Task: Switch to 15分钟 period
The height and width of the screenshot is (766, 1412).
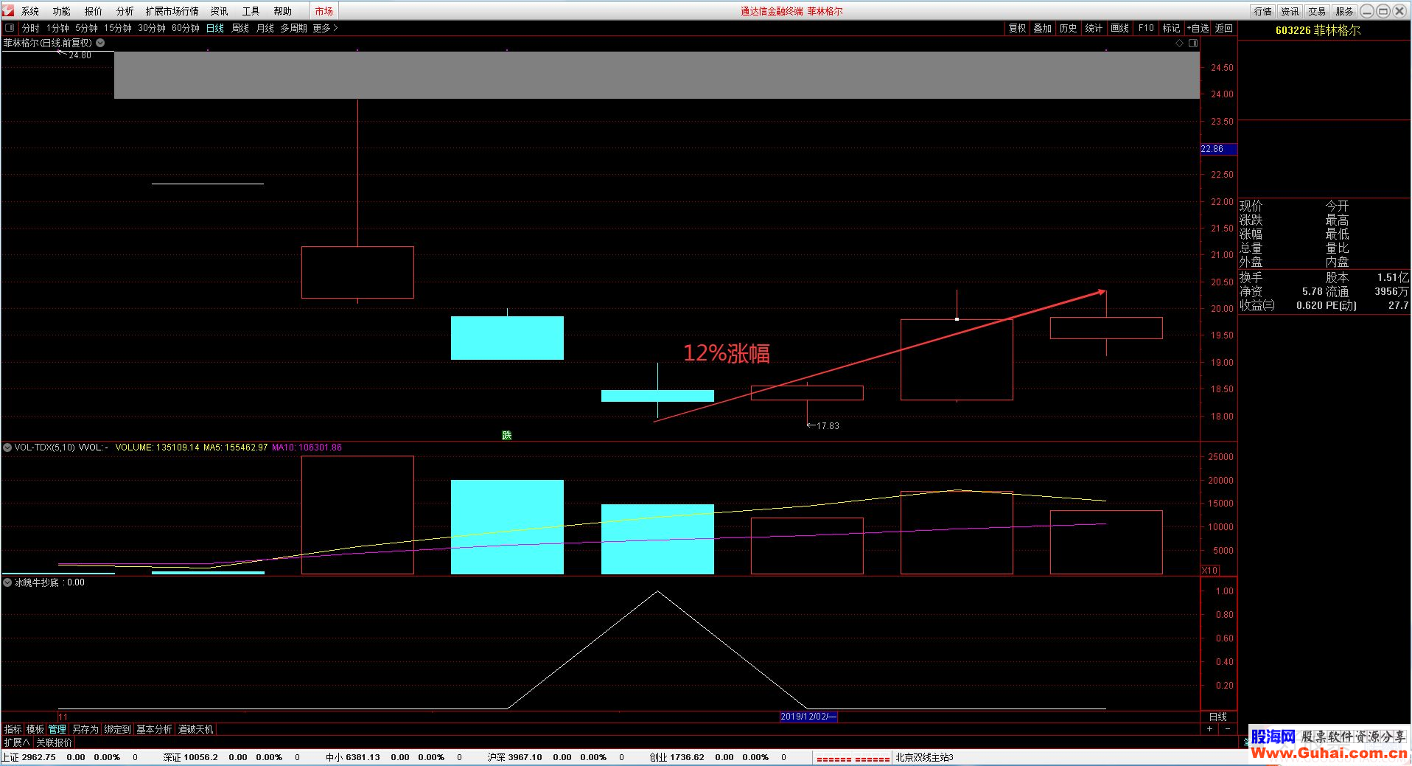Action: click(x=118, y=28)
